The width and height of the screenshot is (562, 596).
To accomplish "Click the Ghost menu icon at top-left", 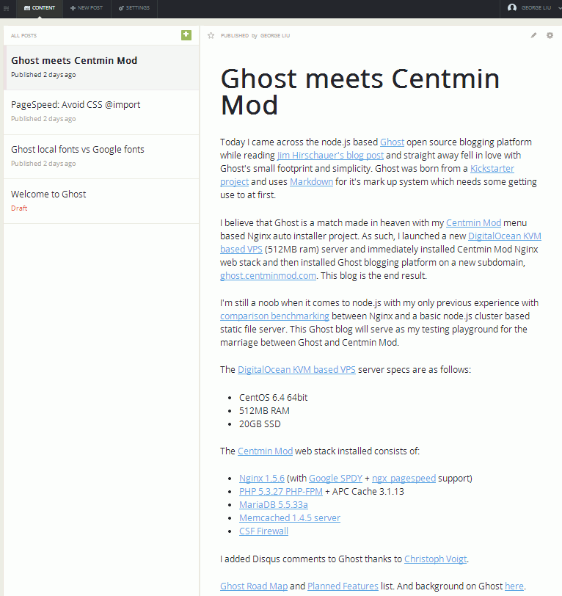I will point(6,8).
